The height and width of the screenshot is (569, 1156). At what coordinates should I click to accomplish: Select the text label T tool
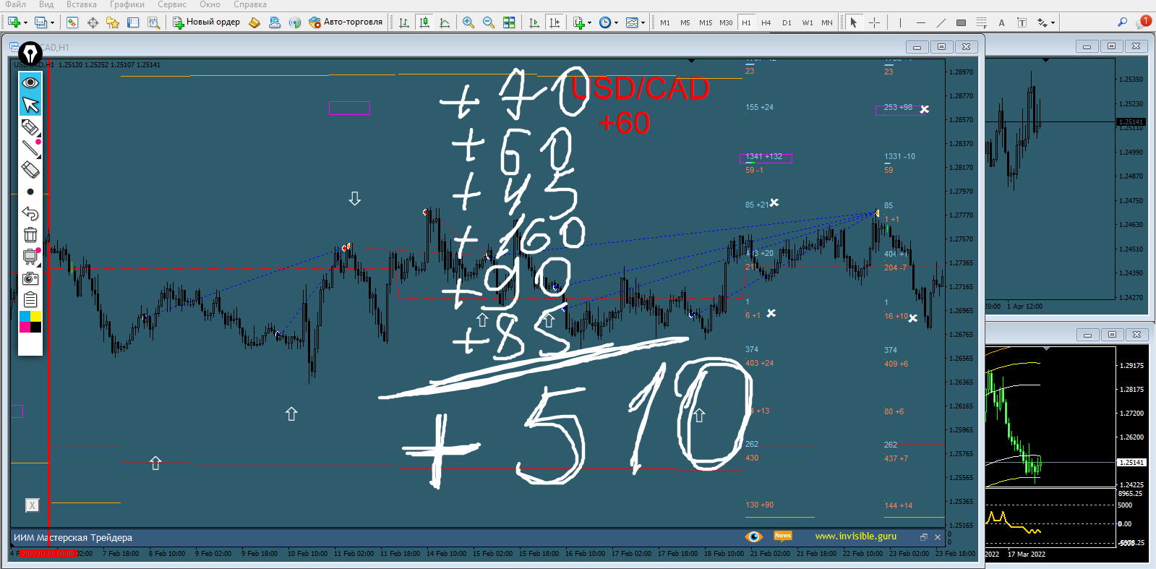1022,22
